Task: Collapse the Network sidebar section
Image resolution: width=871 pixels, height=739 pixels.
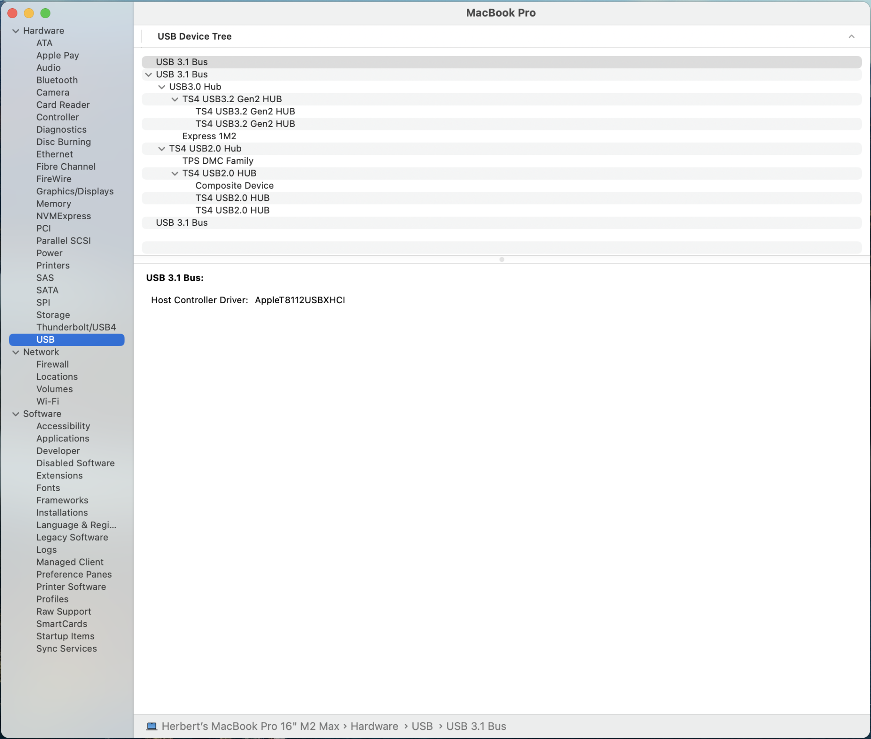Action: pos(16,352)
